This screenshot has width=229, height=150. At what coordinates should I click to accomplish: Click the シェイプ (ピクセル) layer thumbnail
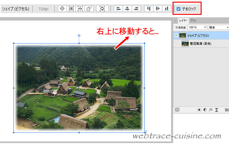182,35
